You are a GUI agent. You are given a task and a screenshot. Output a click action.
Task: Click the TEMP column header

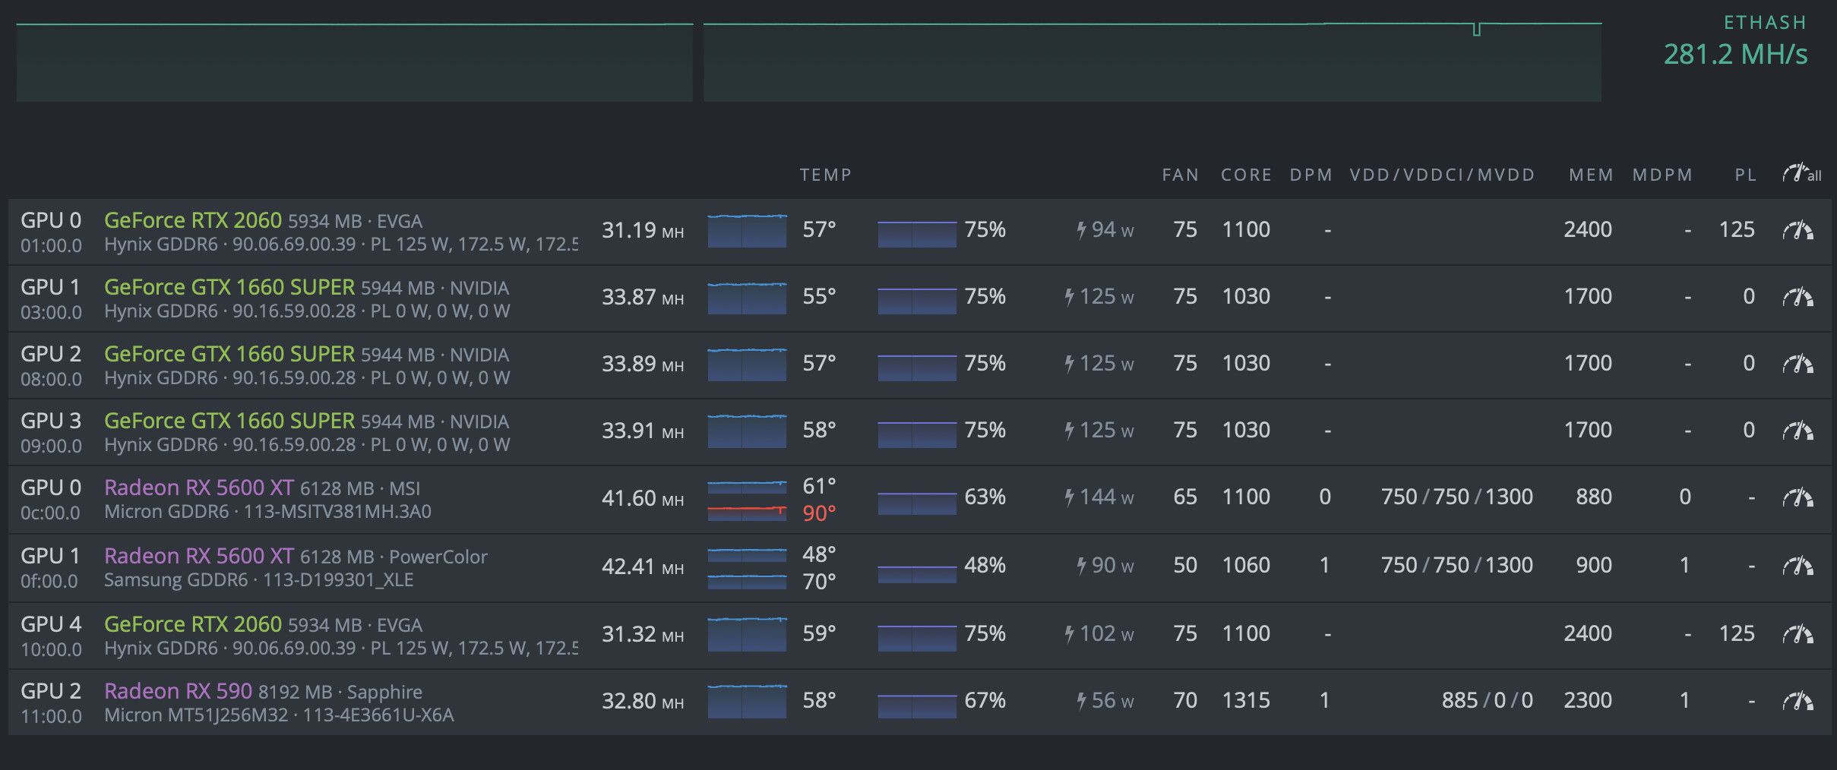coord(825,175)
